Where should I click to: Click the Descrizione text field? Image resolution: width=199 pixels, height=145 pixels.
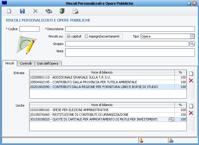[130, 29]
